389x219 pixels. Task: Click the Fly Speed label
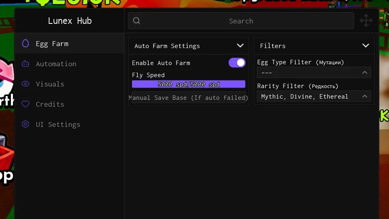point(148,75)
